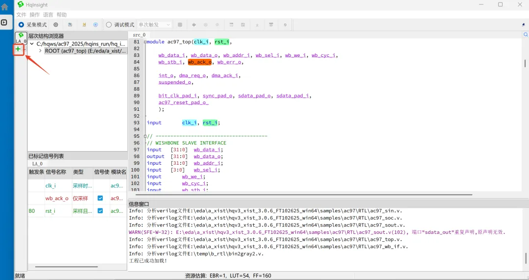
Task: Open the 帮助 menu
Action: [x=61, y=15]
